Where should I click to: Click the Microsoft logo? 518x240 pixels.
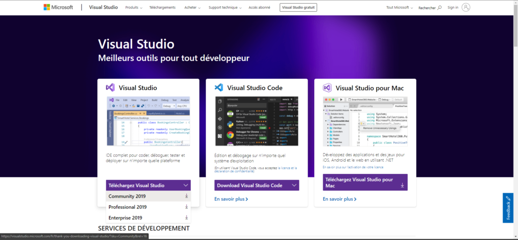point(58,7)
